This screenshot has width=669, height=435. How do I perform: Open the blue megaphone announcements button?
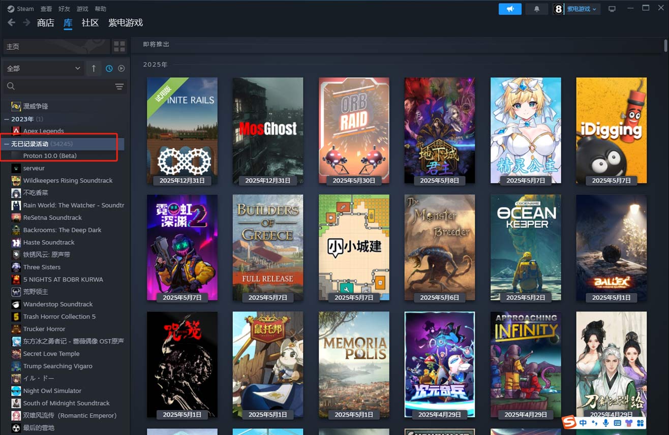510,9
